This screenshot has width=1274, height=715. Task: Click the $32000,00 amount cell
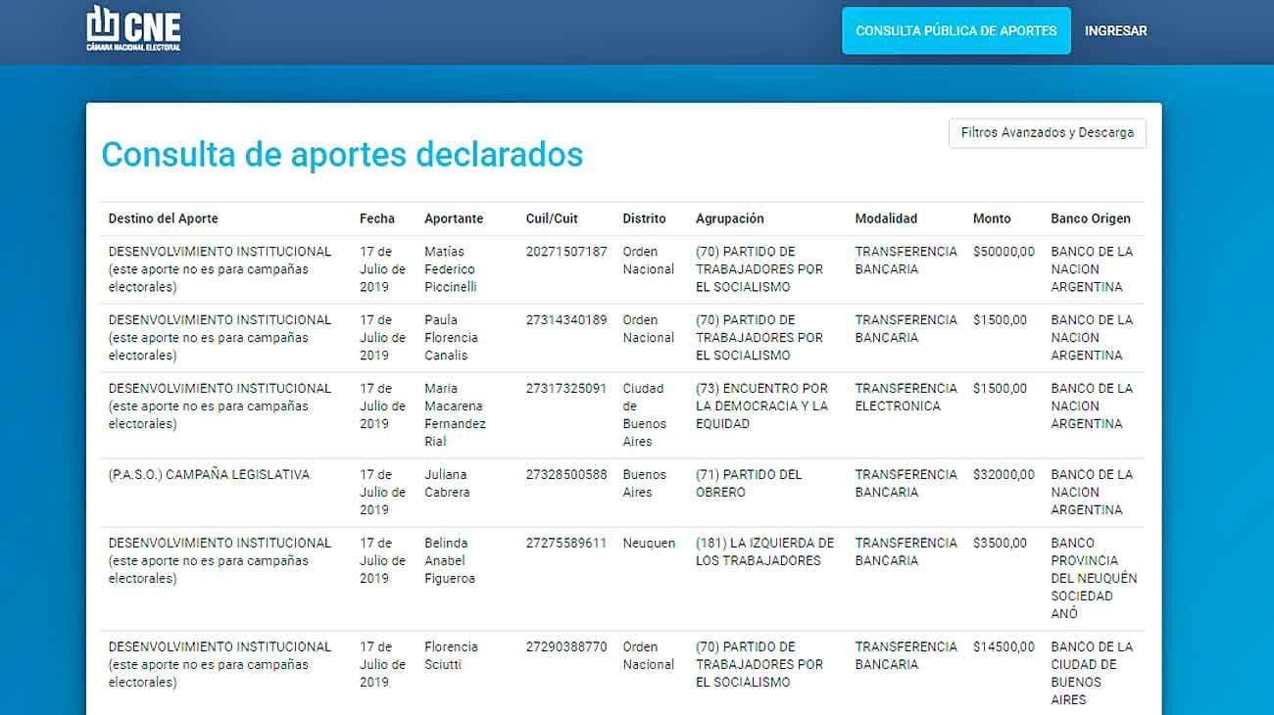[x=1004, y=475]
